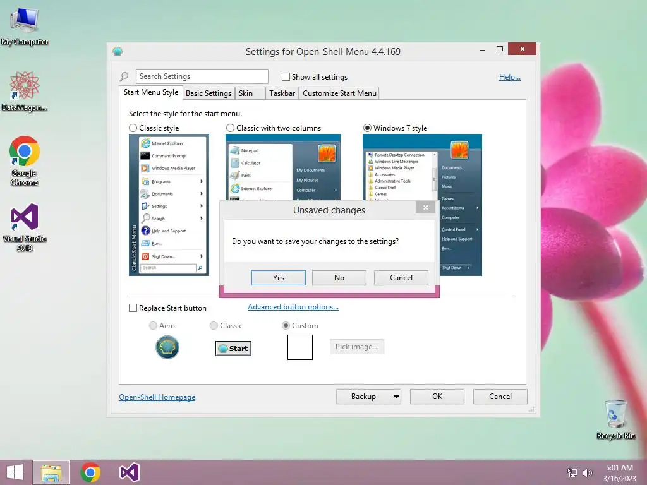Click the magnifier search settings icon
This screenshot has height=485, width=647.
click(124, 76)
